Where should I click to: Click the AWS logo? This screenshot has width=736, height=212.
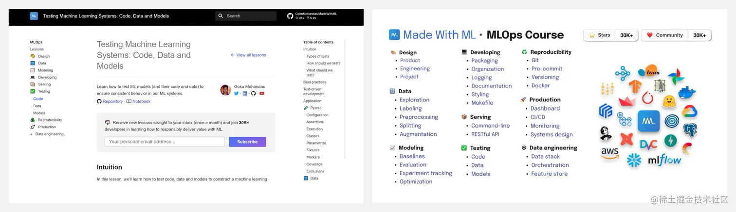609,154
